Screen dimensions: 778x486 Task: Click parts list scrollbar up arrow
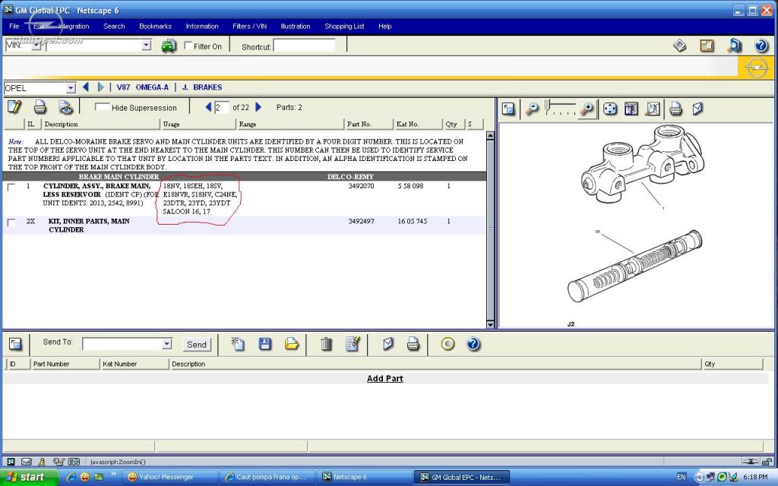[x=490, y=135]
